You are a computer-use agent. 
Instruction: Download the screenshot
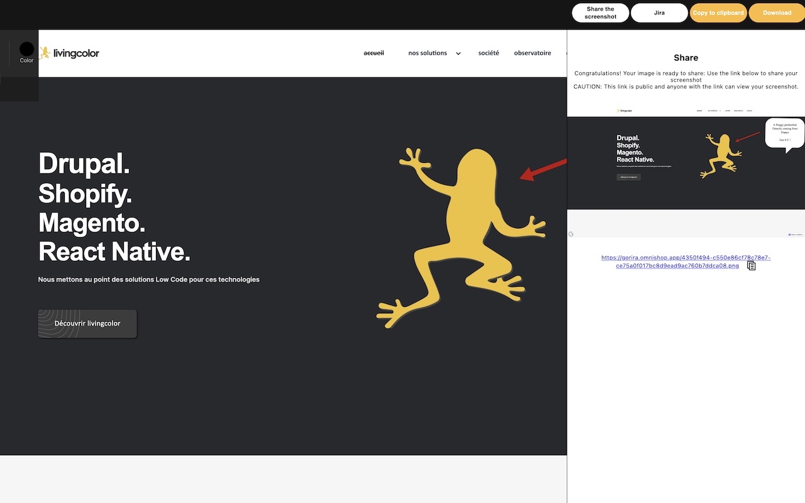pos(777,13)
